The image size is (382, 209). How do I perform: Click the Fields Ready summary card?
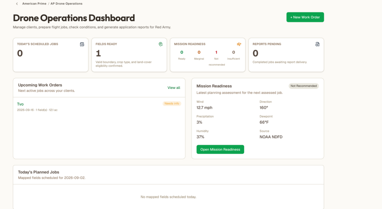coord(129,55)
